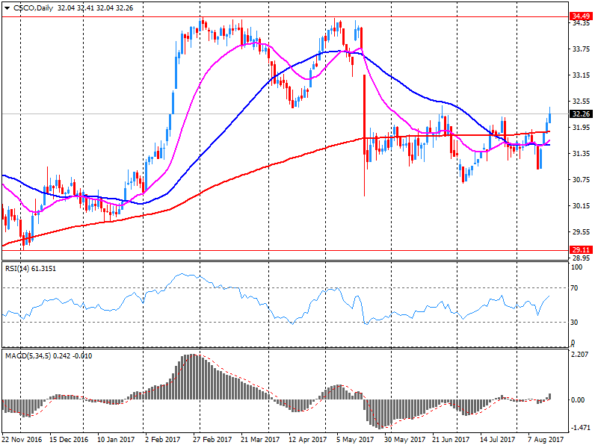Image resolution: width=598 pixels, height=448 pixels.
Task: Click the 12 Apr 2017 date label
Action: 308,440
